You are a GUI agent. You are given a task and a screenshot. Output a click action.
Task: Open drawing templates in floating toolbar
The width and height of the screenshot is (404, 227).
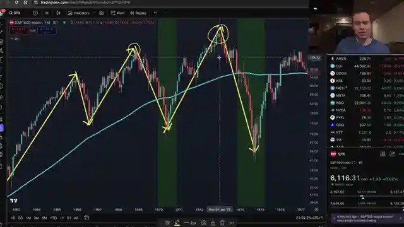click(168, 223)
